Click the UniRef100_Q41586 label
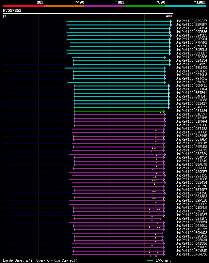 point(191,243)
